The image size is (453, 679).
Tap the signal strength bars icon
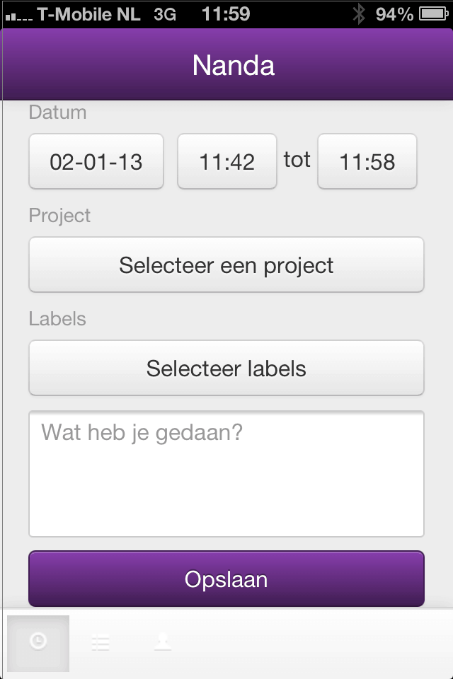click(x=18, y=17)
